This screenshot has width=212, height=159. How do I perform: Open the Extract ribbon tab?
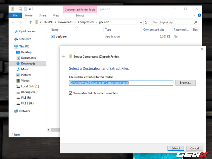pos(79,16)
